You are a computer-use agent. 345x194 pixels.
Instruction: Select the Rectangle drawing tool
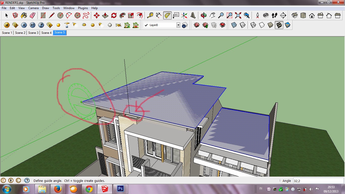[x=43, y=15]
